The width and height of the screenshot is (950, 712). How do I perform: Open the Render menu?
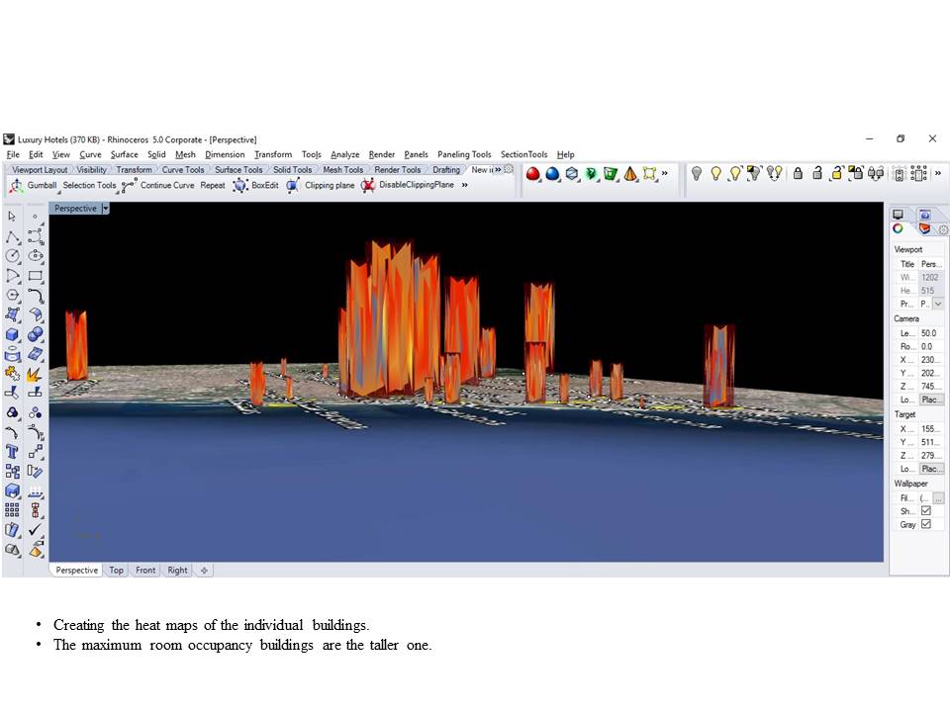click(x=382, y=154)
